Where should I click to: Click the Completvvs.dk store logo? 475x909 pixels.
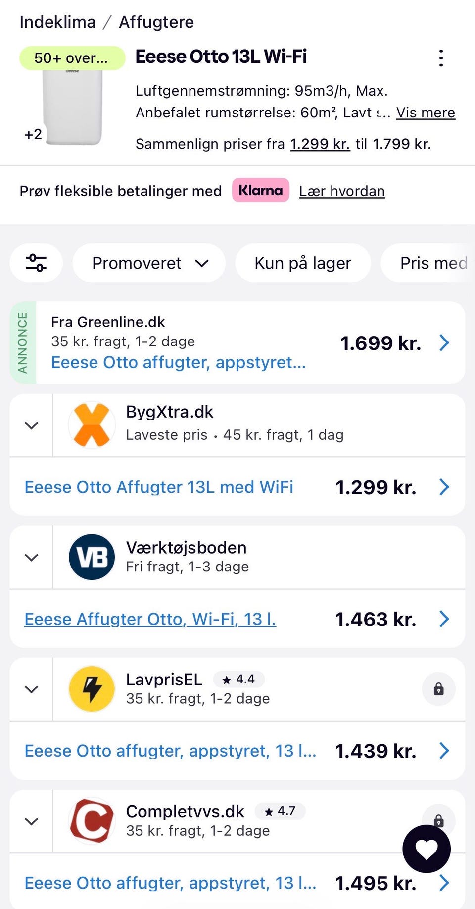click(x=92, y=821)
